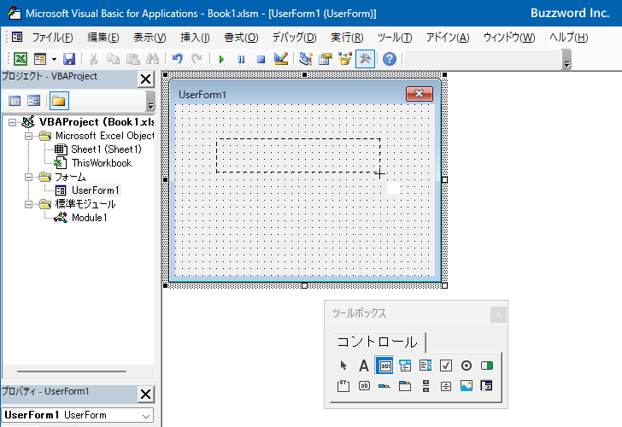Select the Frame control tool
This screenshot has width=622, height=427.
pyautogui.click(x=343, y=386)
